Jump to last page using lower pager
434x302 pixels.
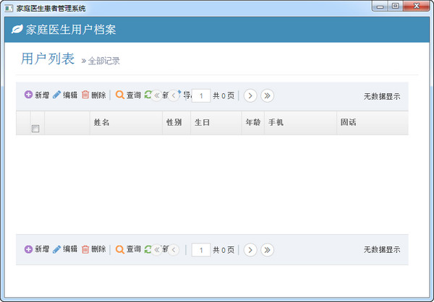[x=267, y=250]
